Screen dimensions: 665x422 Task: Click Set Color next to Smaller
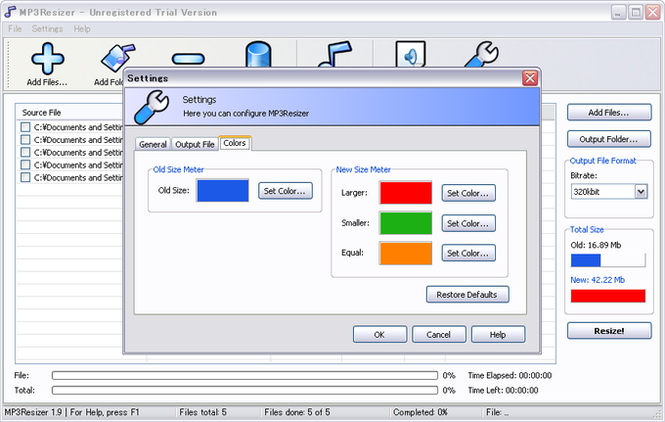coord(468,223)
